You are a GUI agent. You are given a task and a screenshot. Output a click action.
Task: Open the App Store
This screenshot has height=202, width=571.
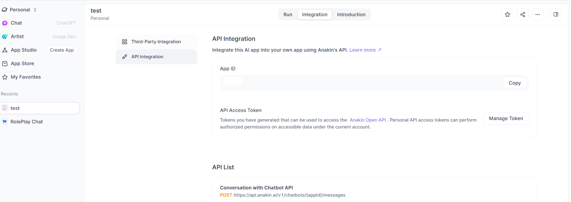22,64
